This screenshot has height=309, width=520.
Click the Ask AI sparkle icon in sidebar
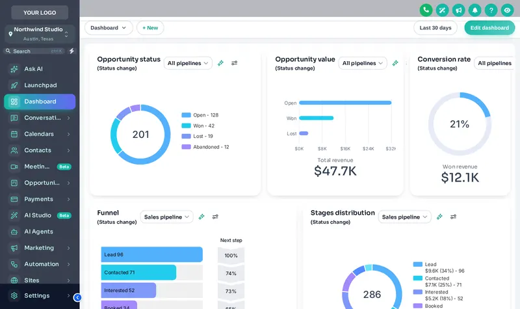14,69
